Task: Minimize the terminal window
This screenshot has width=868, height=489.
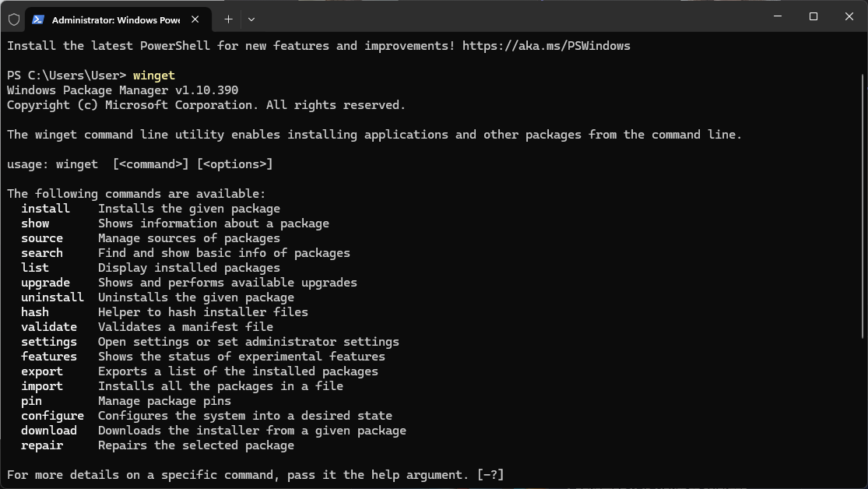Action: 778,16
